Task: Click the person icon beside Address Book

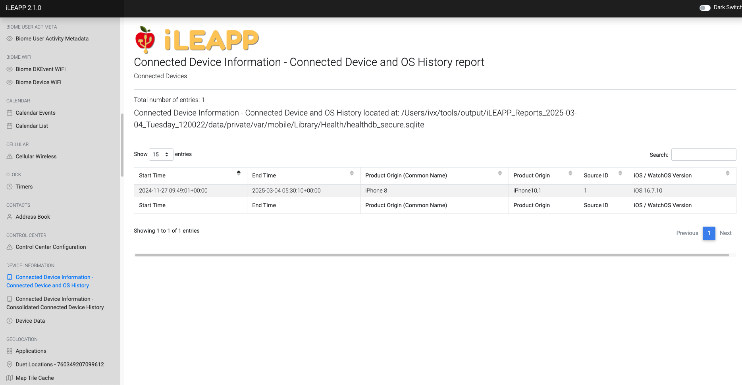Action: point(10,217)
